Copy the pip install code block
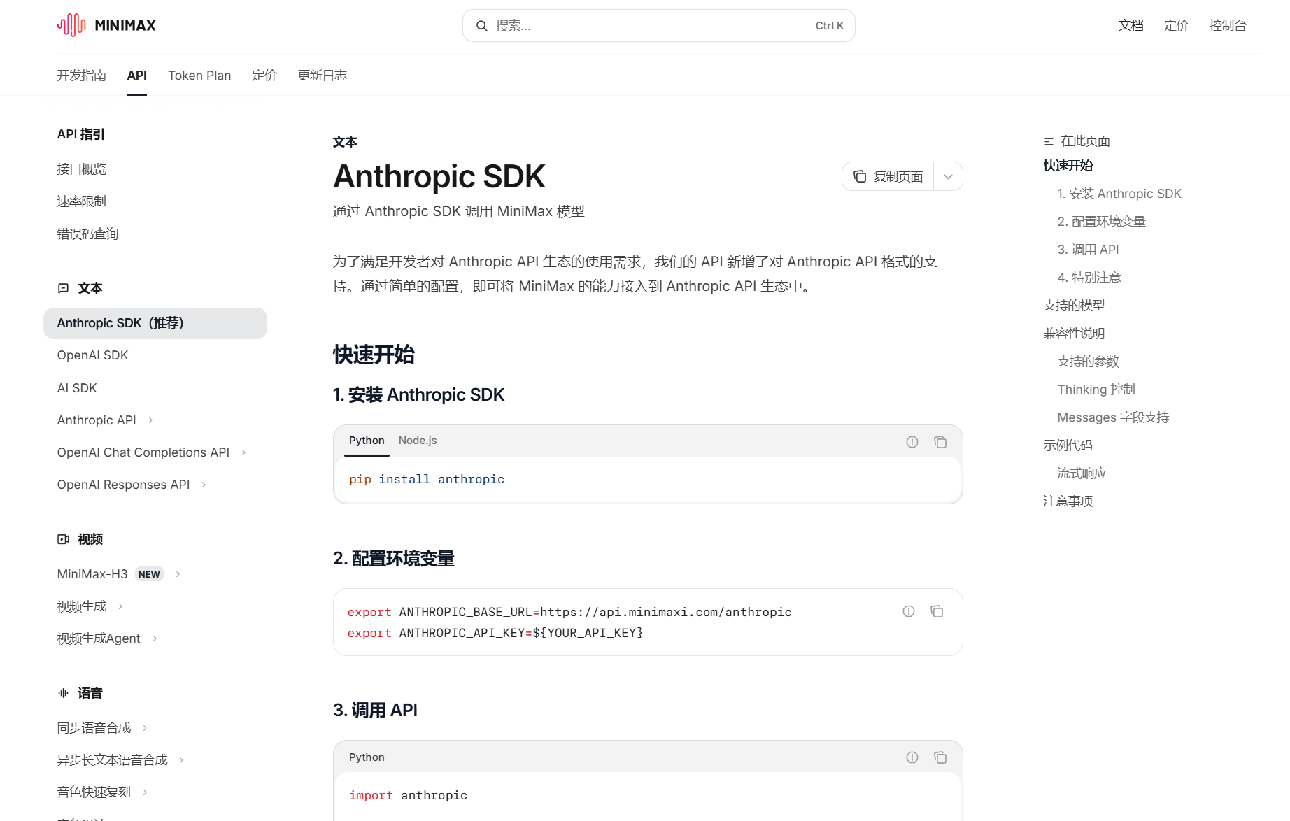 click(940, 442)
